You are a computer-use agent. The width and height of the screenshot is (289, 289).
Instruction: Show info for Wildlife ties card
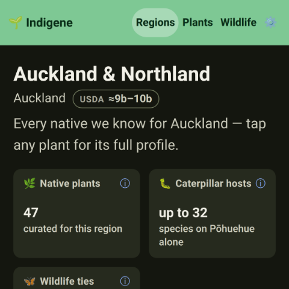125,281
